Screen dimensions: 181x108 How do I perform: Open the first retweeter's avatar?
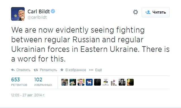65,82
